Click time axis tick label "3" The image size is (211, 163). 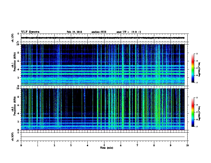71,145
